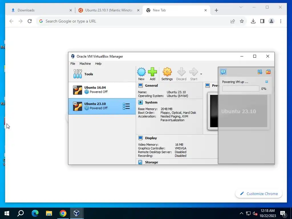
Task: Click the General section header
Action: (x=151, y=86)
